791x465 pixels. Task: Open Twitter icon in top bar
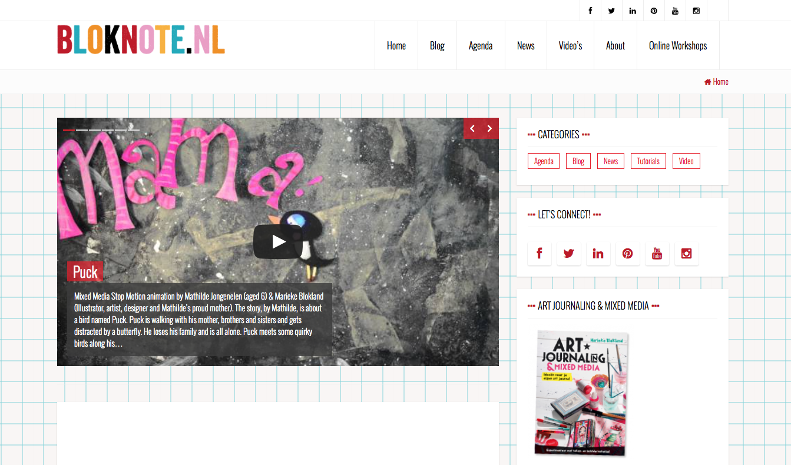pyautogui.click(x=611, y=11)
